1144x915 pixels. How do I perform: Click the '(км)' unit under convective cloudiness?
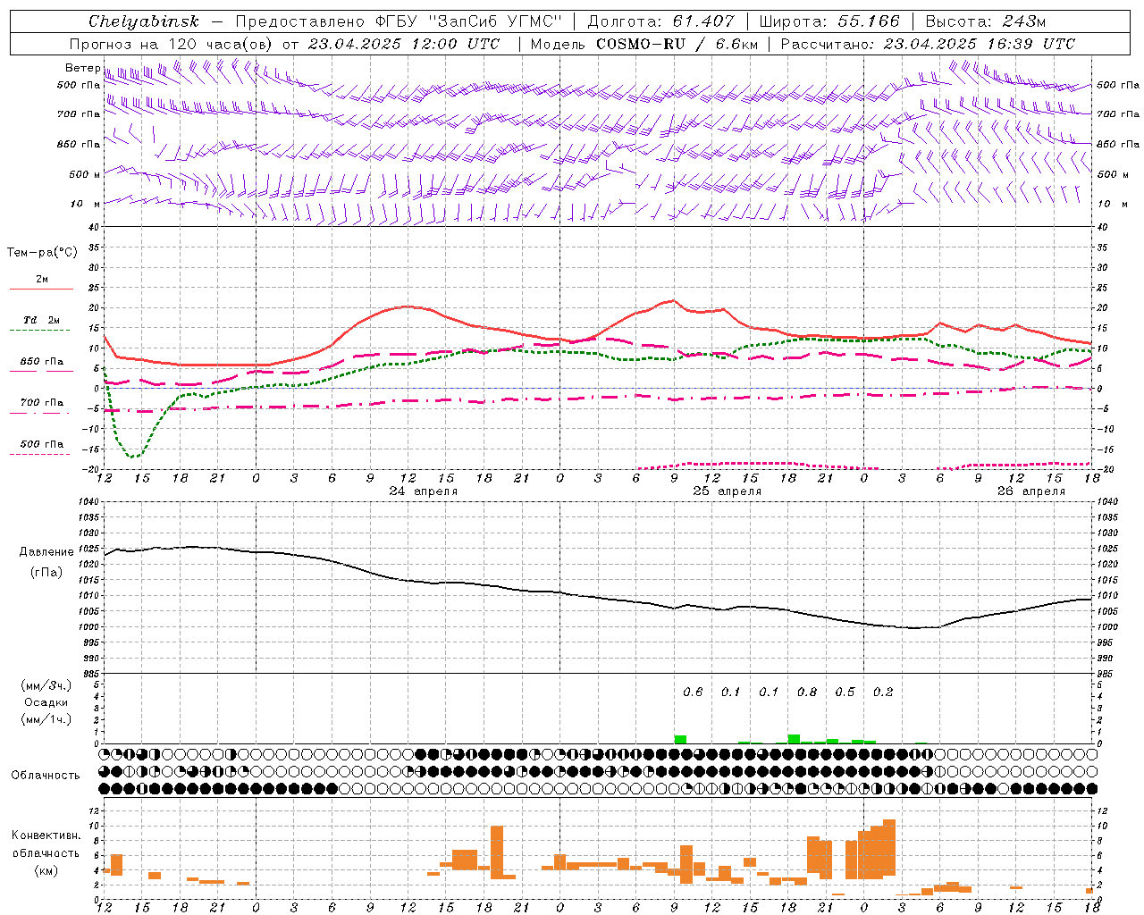coord(46,869)
